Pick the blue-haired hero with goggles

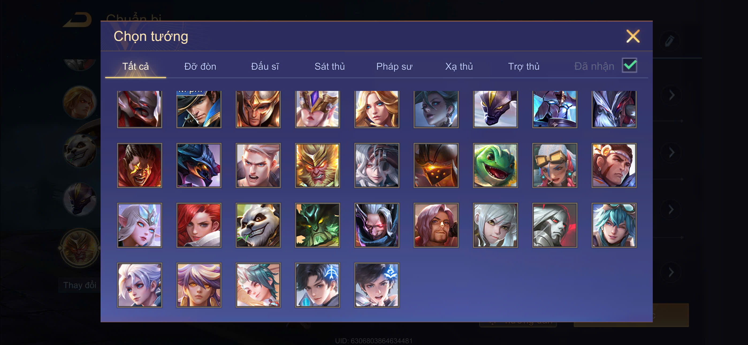(x=613, y=225)
